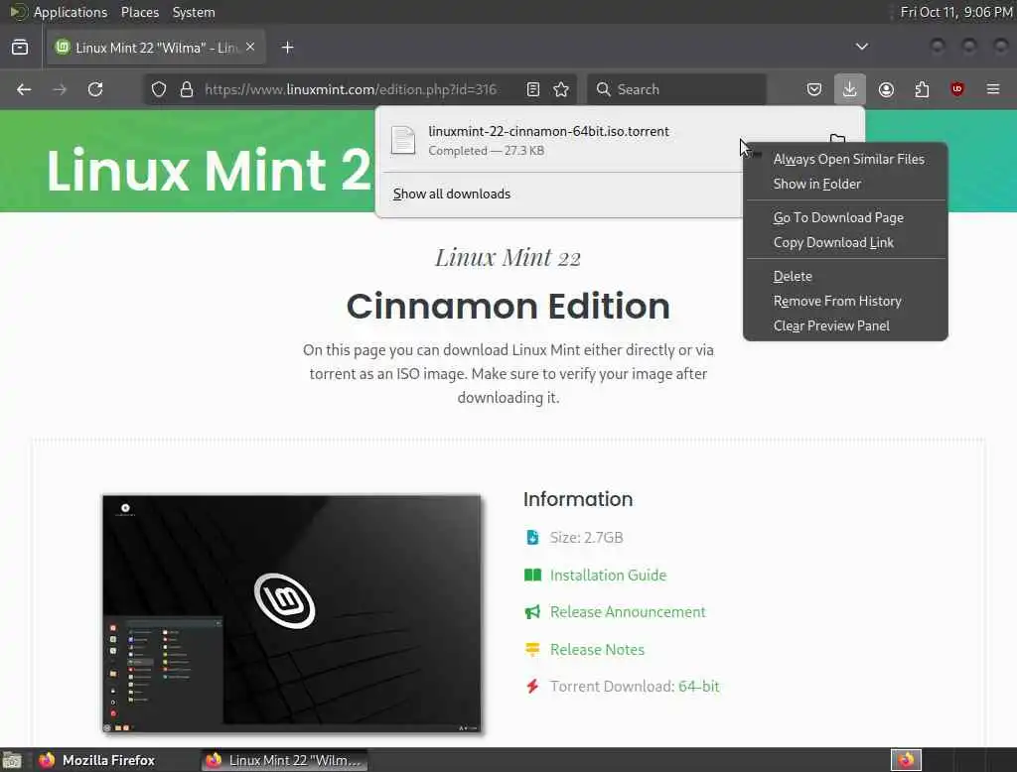
Task: Open Installation Guide link
Action: [608, 575]
